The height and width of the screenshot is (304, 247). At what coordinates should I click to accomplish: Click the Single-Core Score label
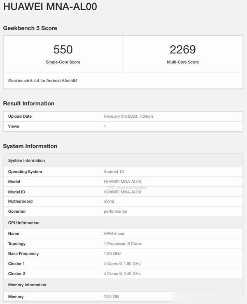(63, 62)
